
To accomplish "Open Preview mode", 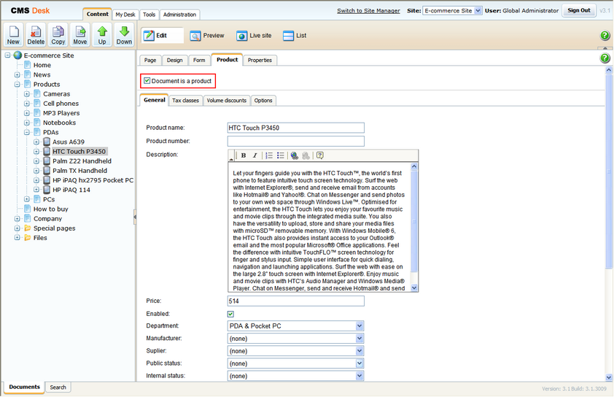I will tap(207, 36).
